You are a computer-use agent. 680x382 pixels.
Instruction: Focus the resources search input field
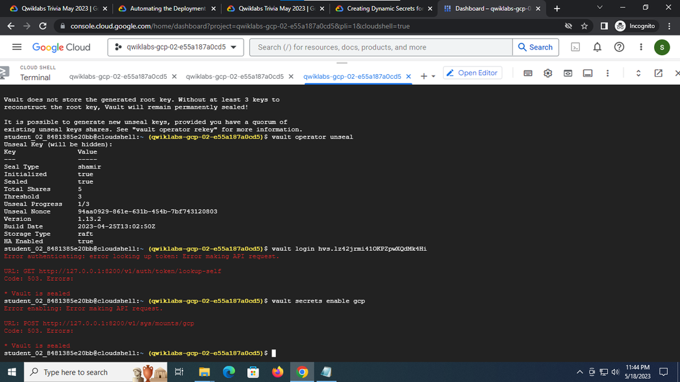(x=381, y=47)
